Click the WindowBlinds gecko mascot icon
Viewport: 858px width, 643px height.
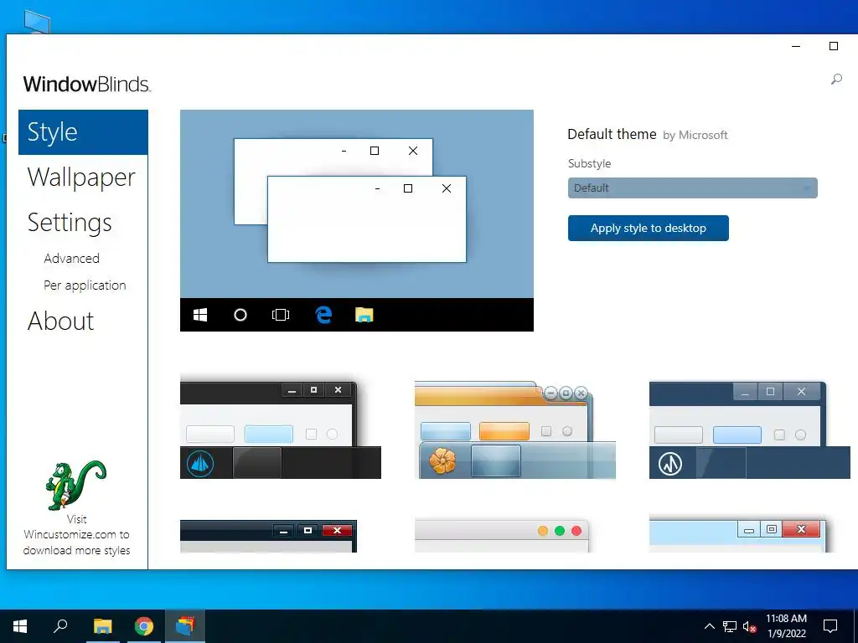75,486
